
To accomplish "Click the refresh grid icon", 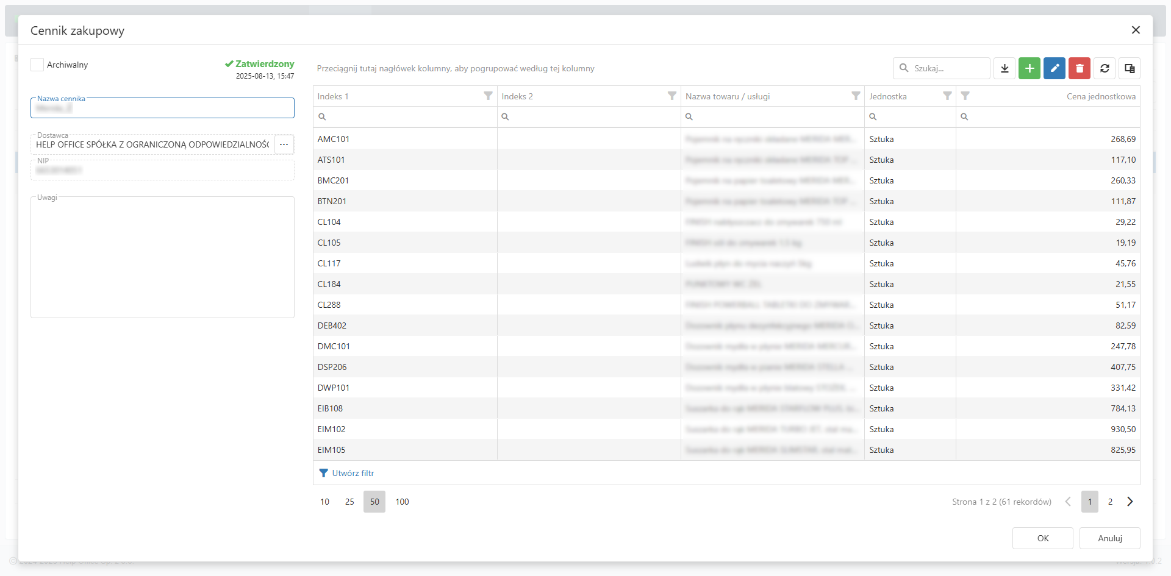I will tap(1105, 68).
